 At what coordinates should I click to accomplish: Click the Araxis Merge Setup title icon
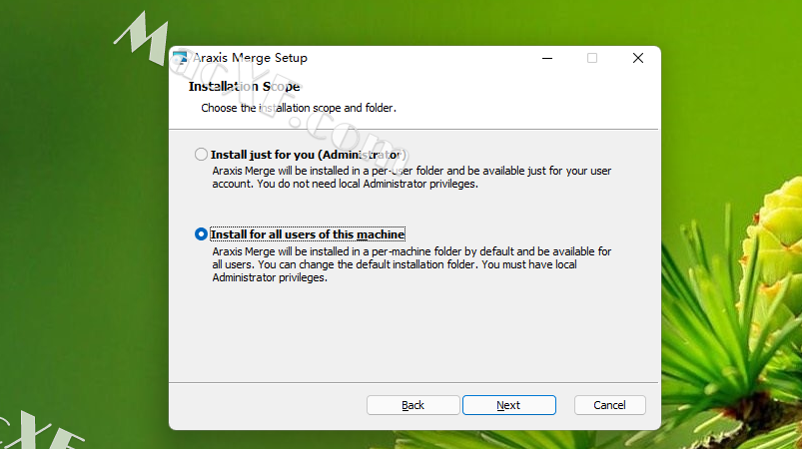click(180, 58)
